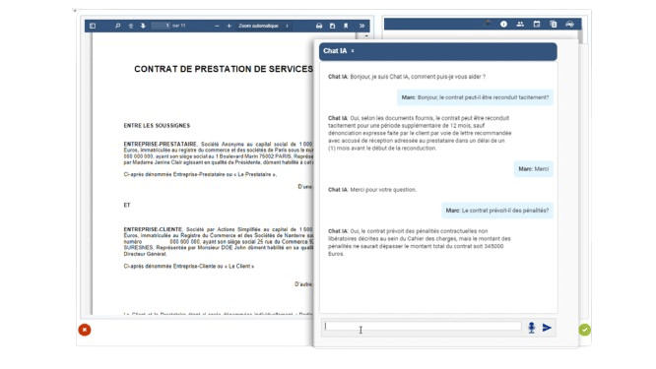This screenshot has width=656, height=369.
Task: Click the red reject button
Action: 85,330
